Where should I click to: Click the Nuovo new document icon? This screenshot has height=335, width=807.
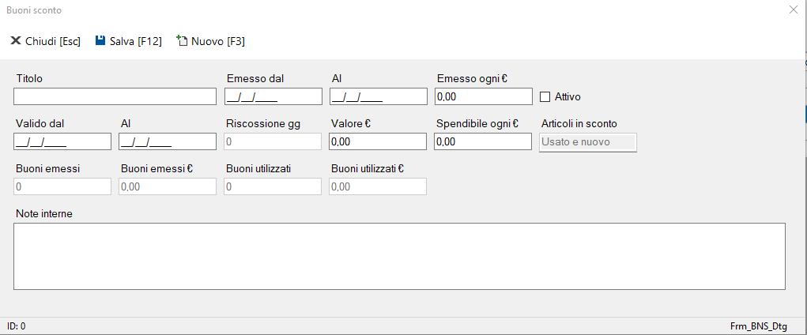pos(182,41)
